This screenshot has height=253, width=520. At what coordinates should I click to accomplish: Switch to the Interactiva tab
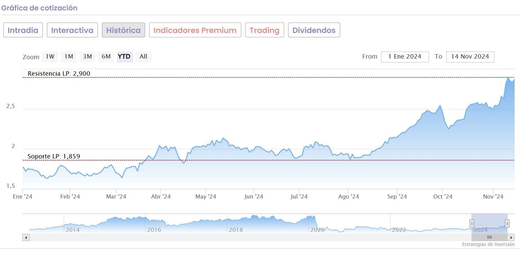(x=72, y=30)
